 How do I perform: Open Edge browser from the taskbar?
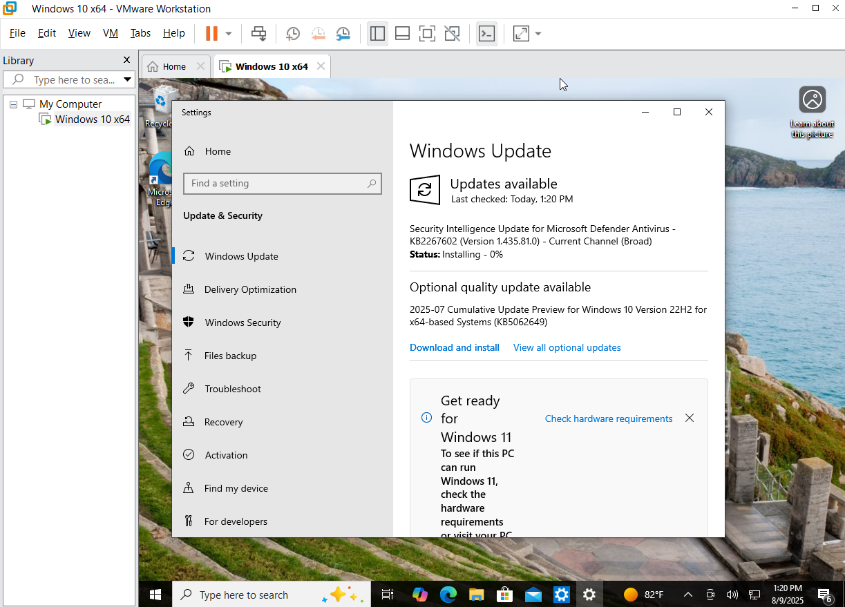click(448, 595)
